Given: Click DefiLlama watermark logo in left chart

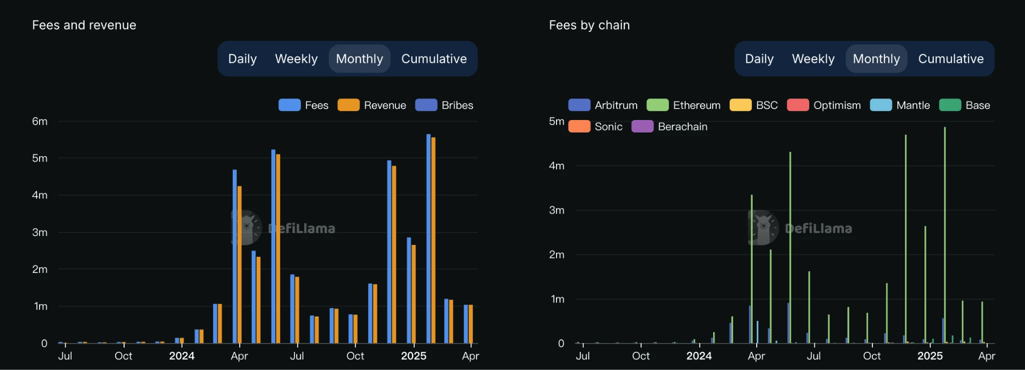Looking at the screenshot, I should (246, 227).
